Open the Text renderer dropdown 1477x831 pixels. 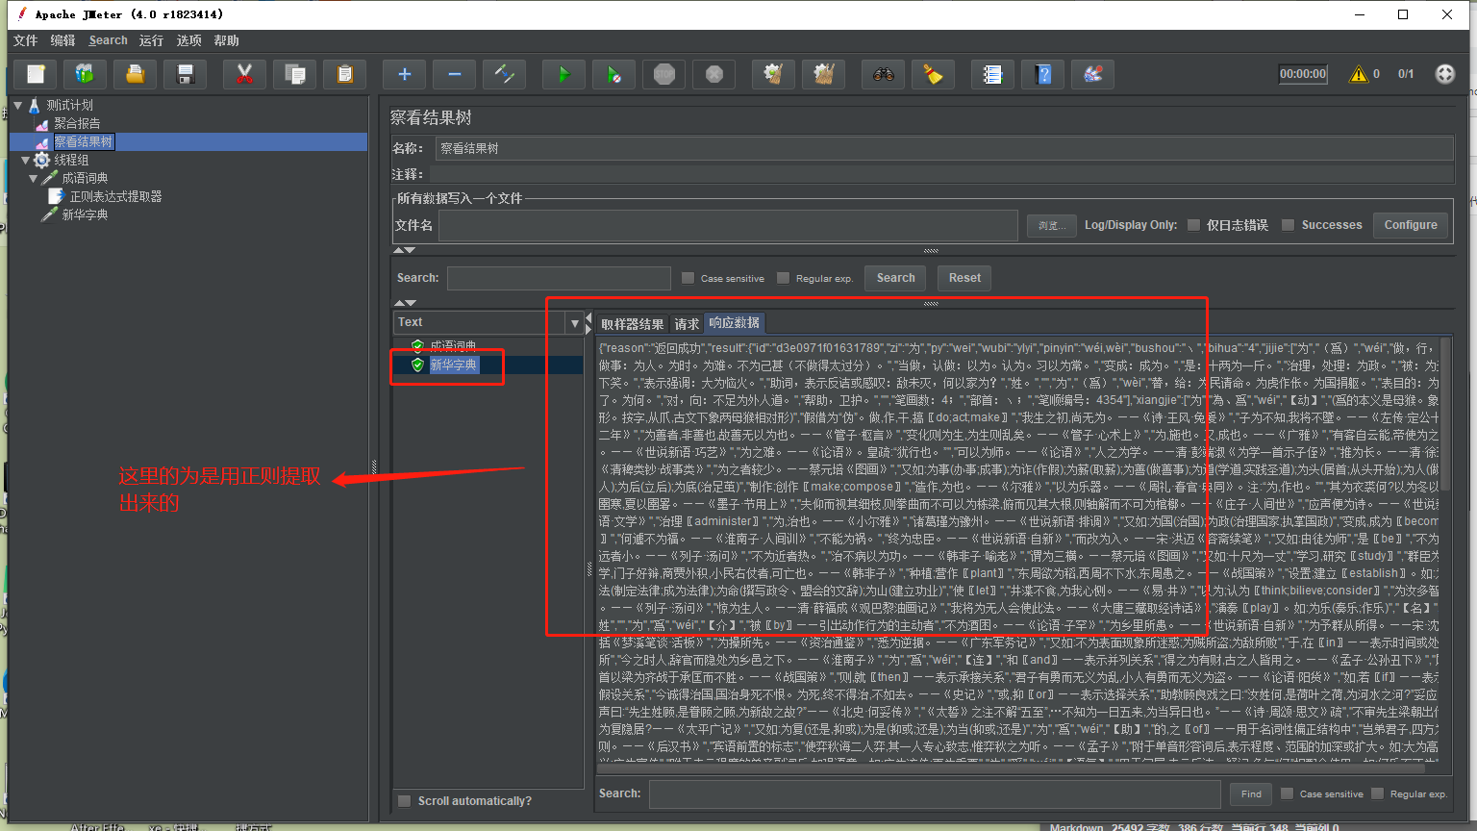tap(575, 322)
